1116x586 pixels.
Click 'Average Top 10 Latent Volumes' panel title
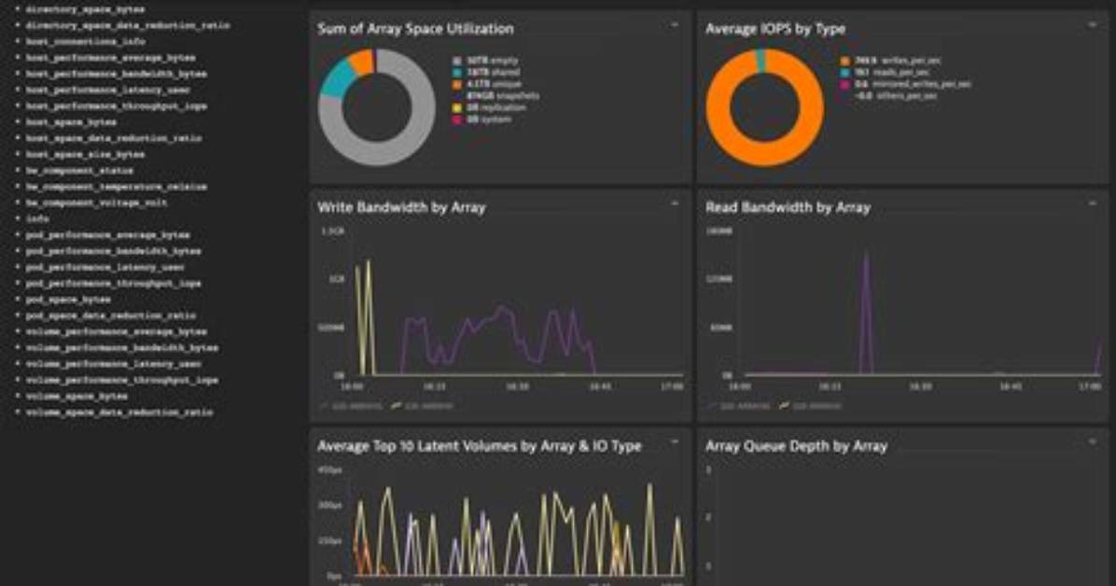coord(479,446)
